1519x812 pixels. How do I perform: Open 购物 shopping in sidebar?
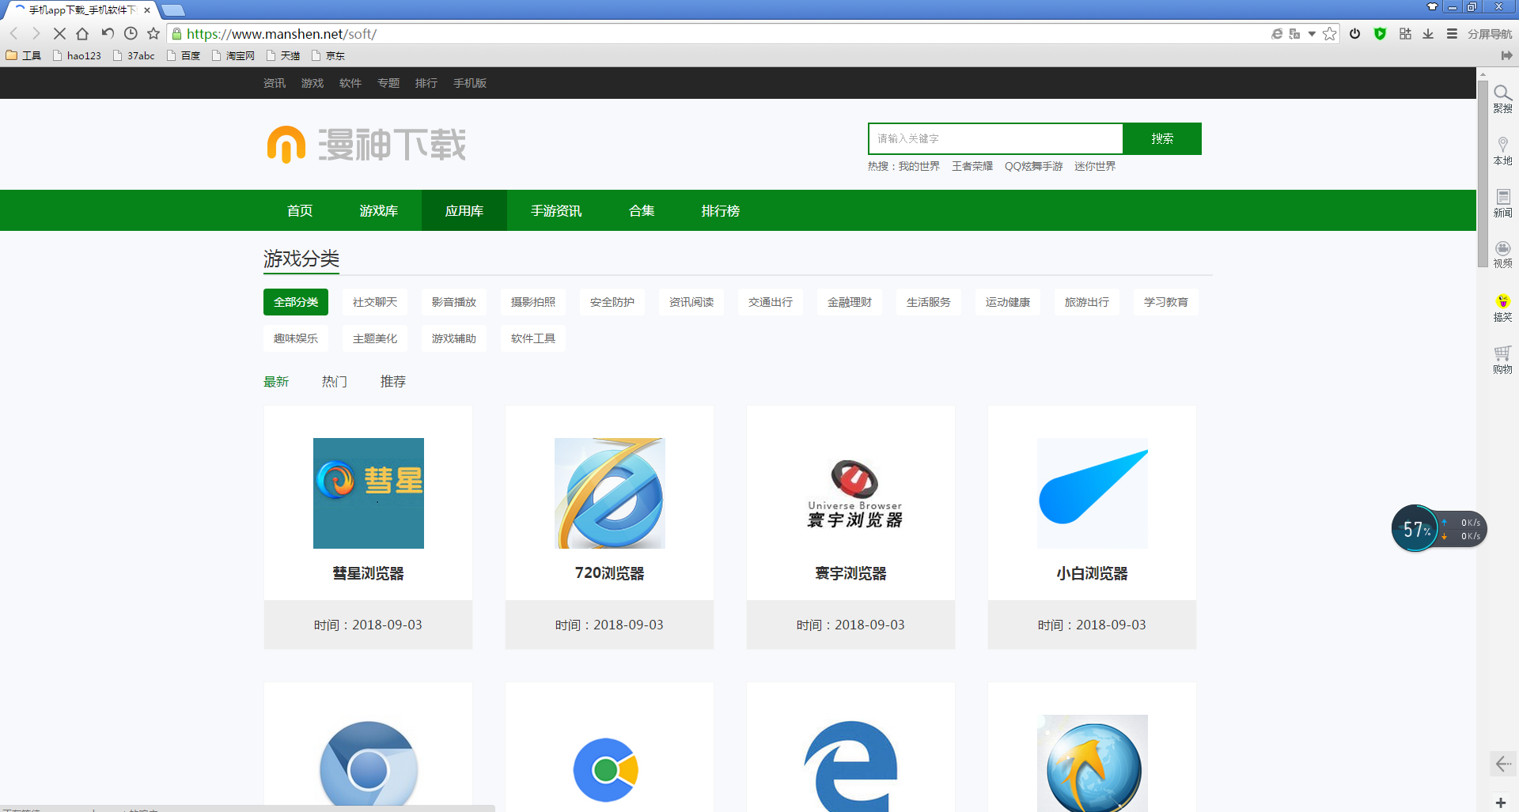tap(1503, 360)
